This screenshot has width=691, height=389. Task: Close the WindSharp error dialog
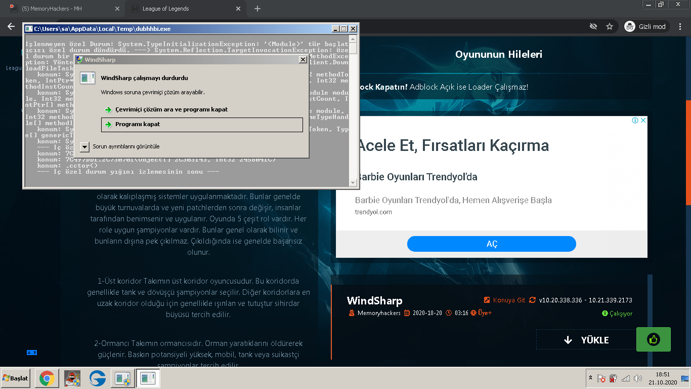coord(303,60)
